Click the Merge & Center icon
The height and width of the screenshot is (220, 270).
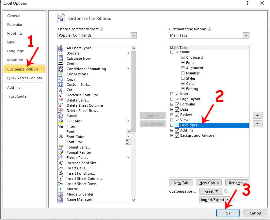pos(61,194)
